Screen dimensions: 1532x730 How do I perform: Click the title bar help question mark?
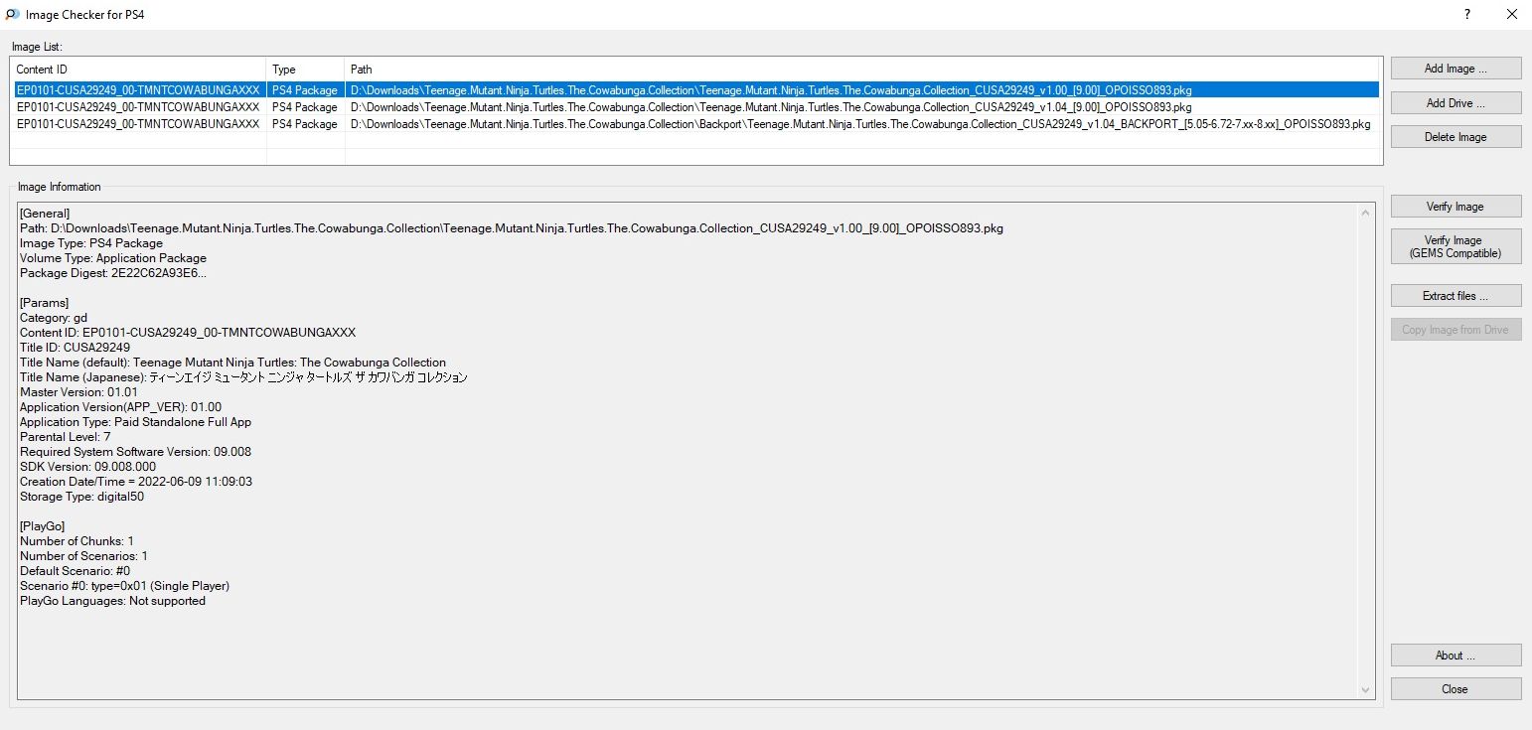click(1467, 14)
